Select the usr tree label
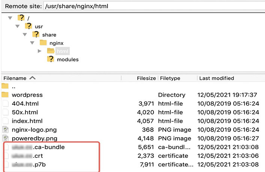The height and width of the screenshot is (172, 265). pos(39,27)
